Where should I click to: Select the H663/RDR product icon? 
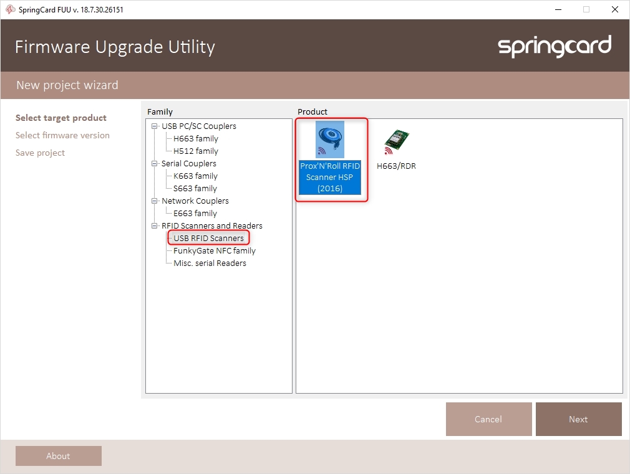click(396, 141)
